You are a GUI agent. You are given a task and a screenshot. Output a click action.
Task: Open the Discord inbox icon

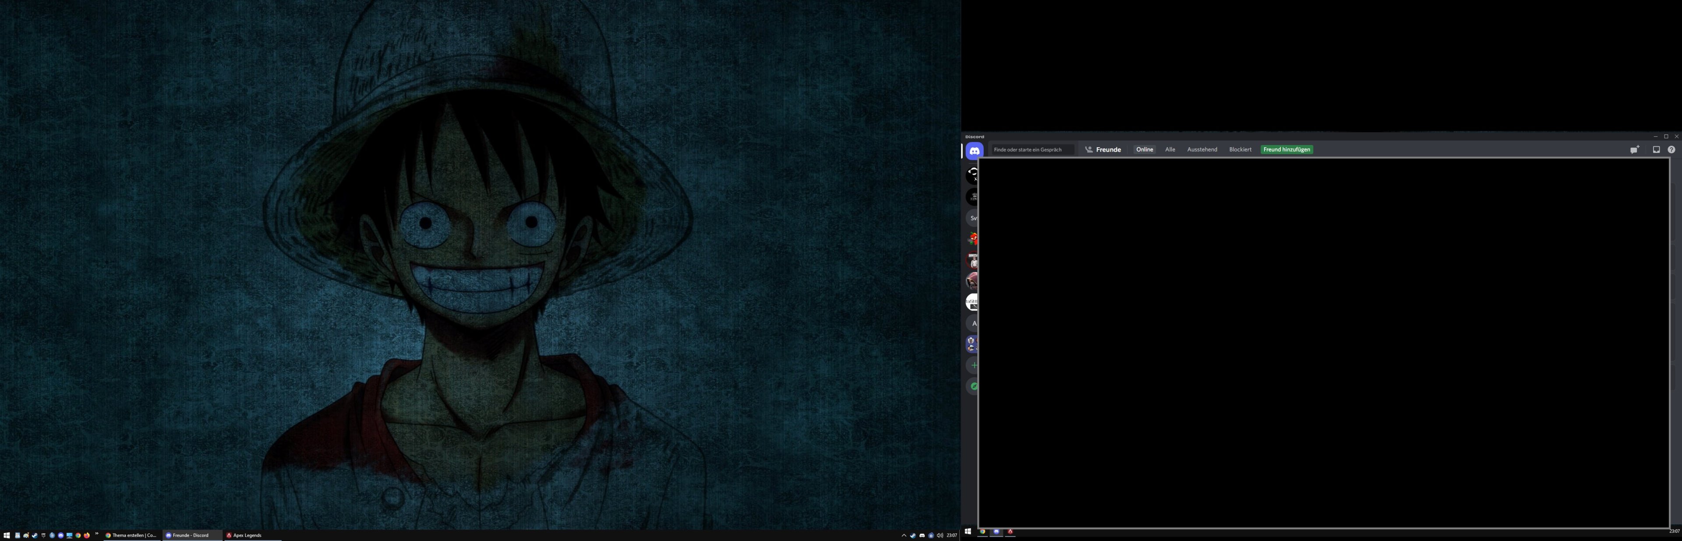1656,150
